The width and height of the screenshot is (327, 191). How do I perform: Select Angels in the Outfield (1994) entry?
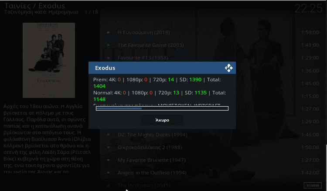(152, 173)
